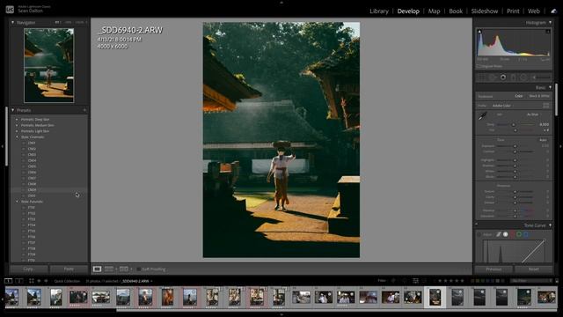Screen dimensions: 563x317
Task: Toggle highlight clipping indicator in histogram
Action: pyautogui.click(x=547, y=32)
